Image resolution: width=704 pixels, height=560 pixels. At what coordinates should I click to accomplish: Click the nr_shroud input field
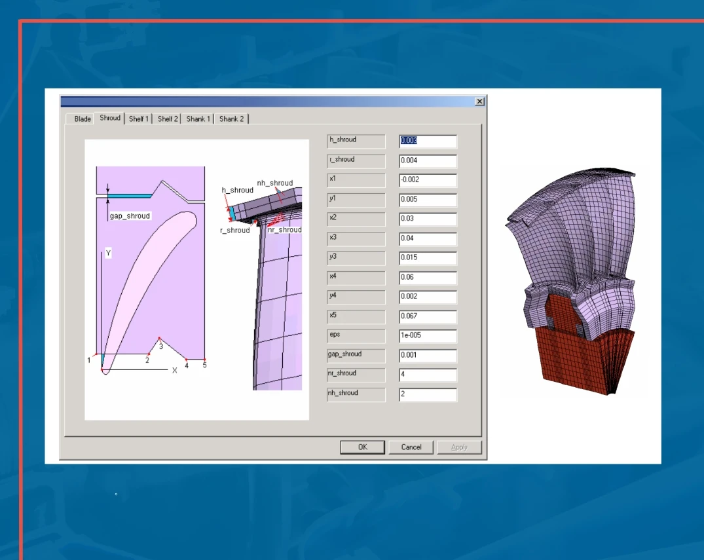pyautogui.click(x=428, y=375)
